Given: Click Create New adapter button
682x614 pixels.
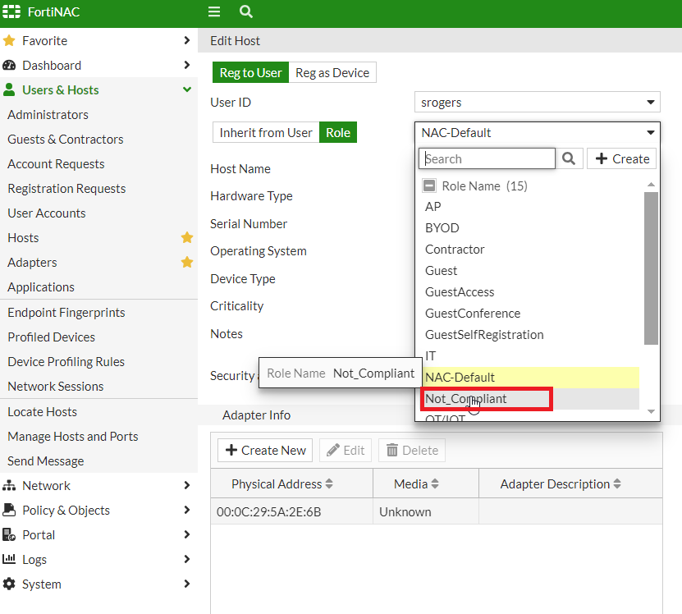Looking at the screenshot, I should [x=266, y=451].
